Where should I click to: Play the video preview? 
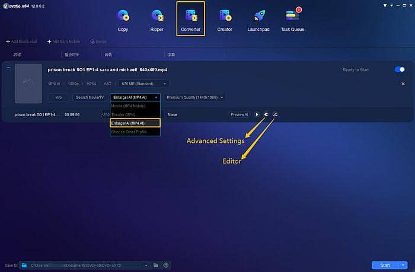pyautogui.click(x=257, y=114)
